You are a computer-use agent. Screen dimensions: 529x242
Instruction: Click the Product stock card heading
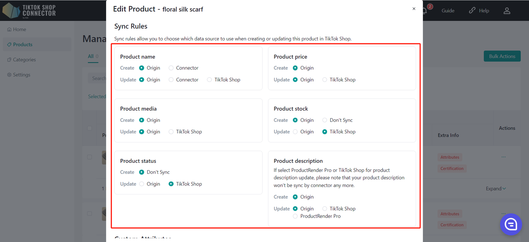[291, 109]
